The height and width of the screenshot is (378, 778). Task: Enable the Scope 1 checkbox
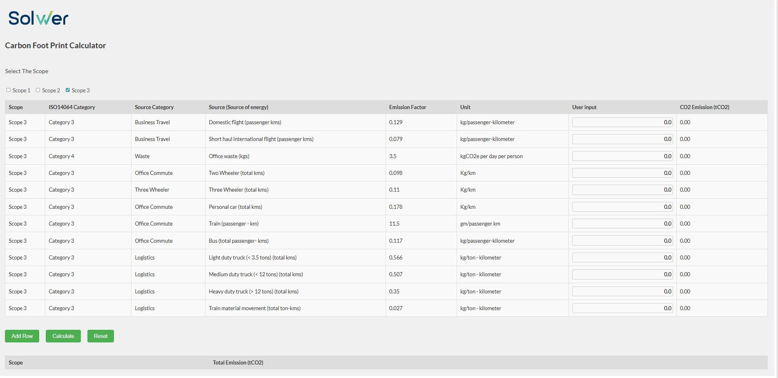pyautogui.click(x=9, y=90)
